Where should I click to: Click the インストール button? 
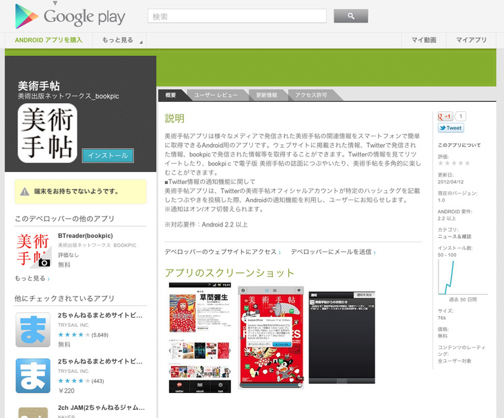point(108,156)
